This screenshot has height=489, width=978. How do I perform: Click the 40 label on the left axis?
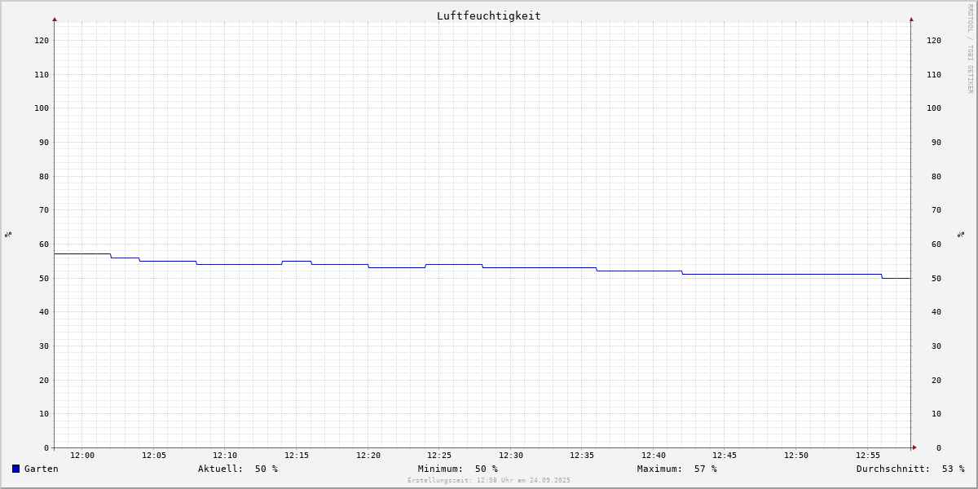pyautogui.click(x=44, y=311)
